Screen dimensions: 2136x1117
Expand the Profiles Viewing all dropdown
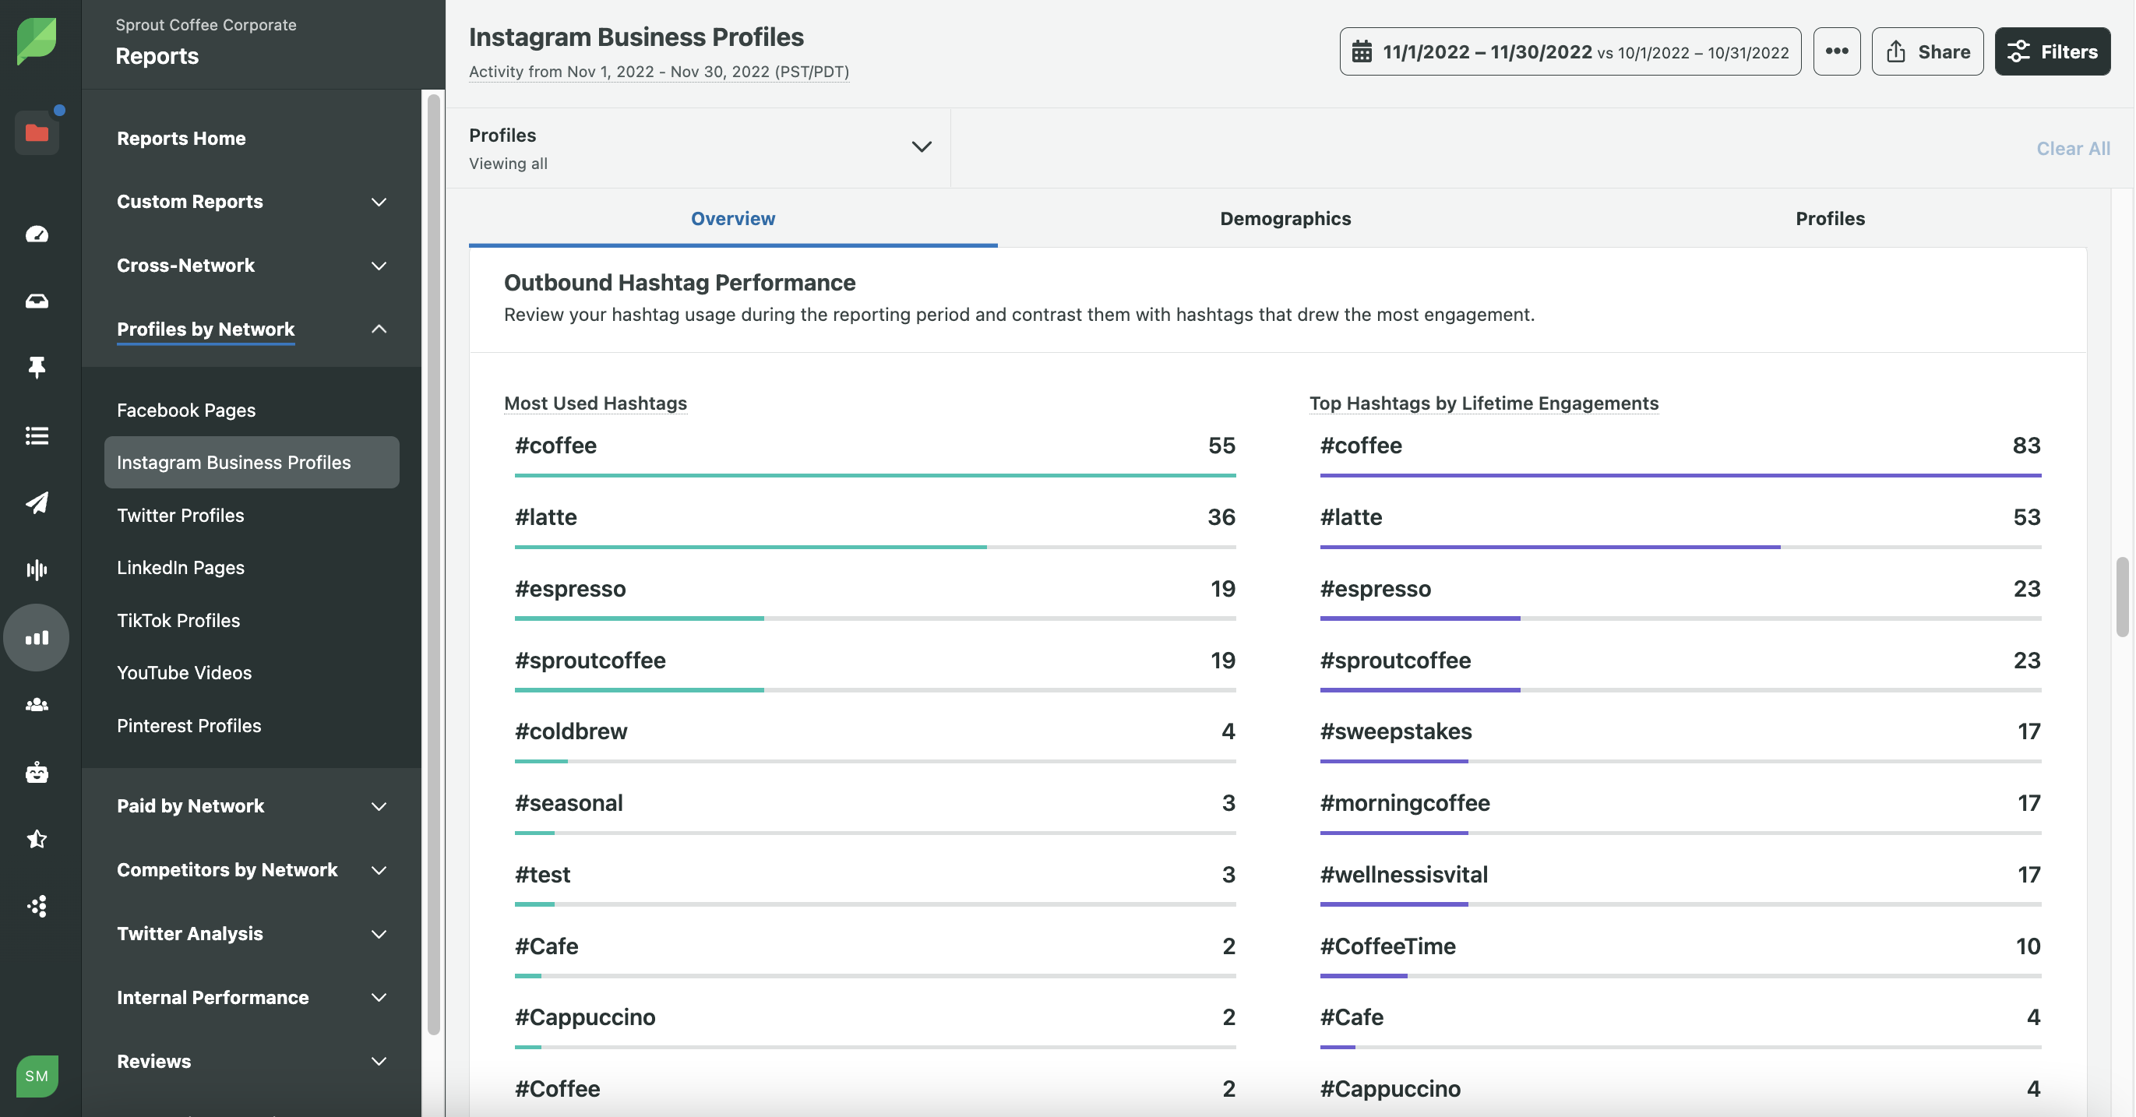click(x=700, y=147)
